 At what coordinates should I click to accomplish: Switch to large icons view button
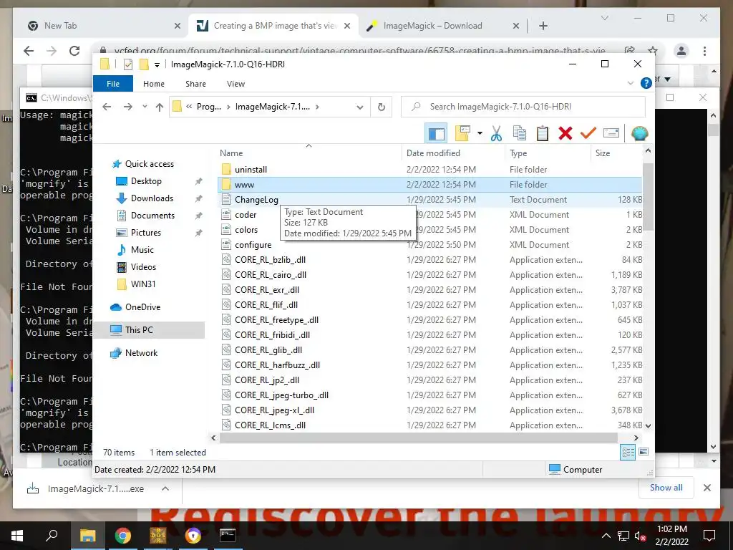click(644, 452)
